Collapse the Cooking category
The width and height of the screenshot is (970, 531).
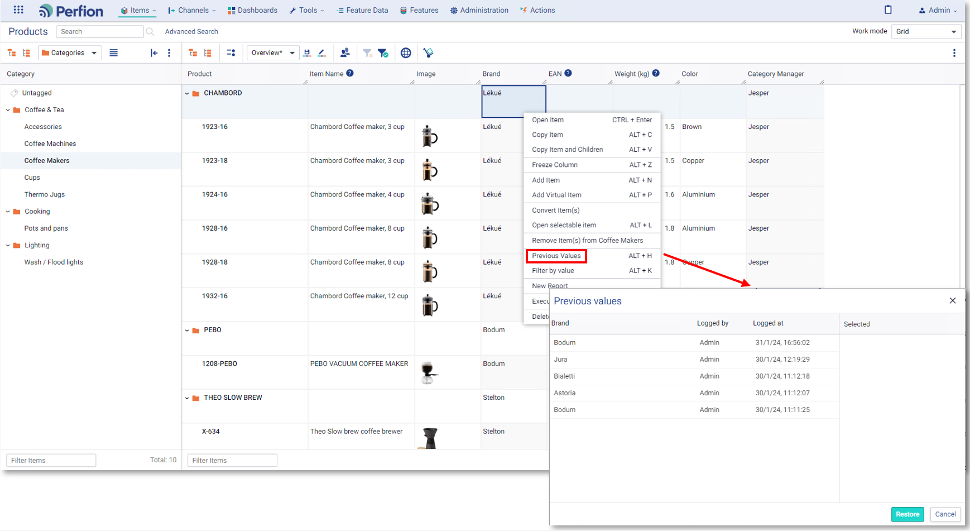[x=8, y=212]
